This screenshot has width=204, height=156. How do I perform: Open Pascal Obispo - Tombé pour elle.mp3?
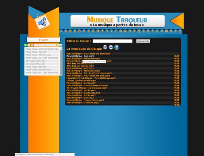(x=87, y=86)
